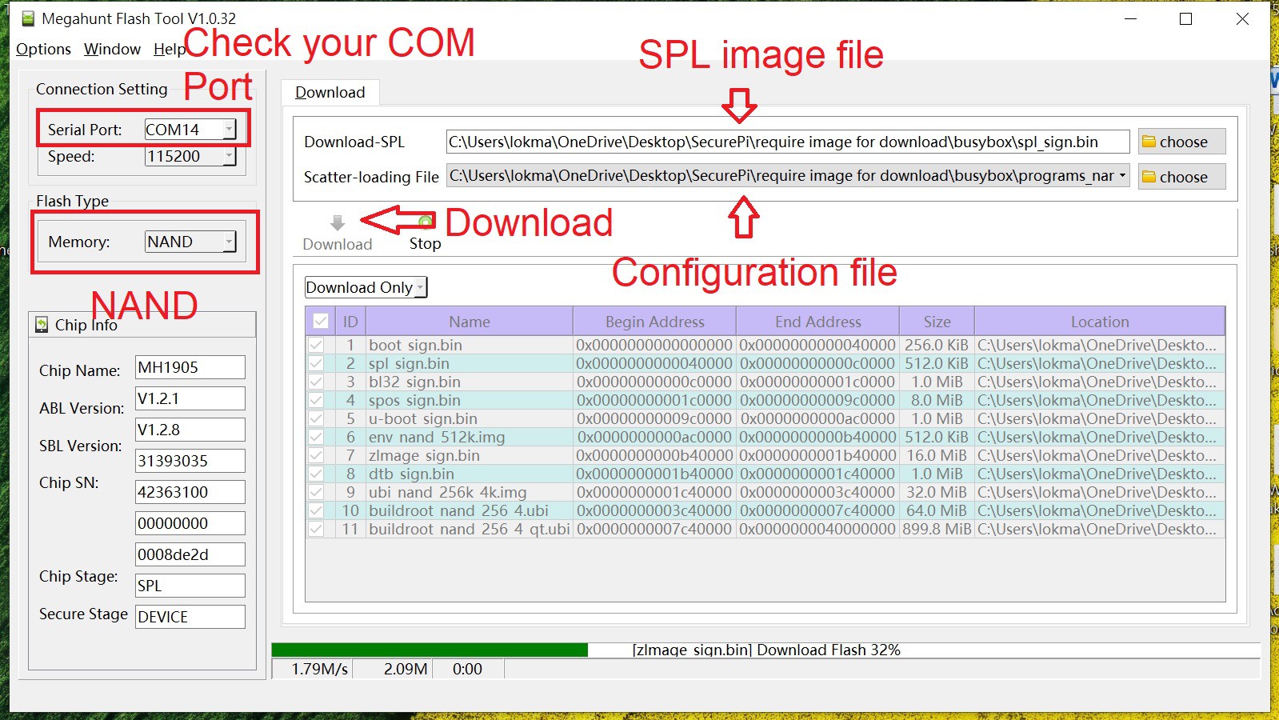This screenshot has height=720, width=1279.
Task: Click the Chip Info refresh icon
Action: pos(42,324)
